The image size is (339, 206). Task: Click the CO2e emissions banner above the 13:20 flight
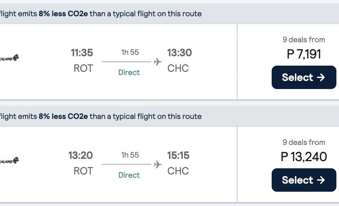click(101, 116)
